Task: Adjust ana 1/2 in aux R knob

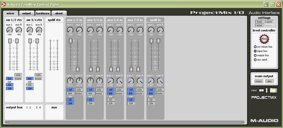Action: point(79,30)
